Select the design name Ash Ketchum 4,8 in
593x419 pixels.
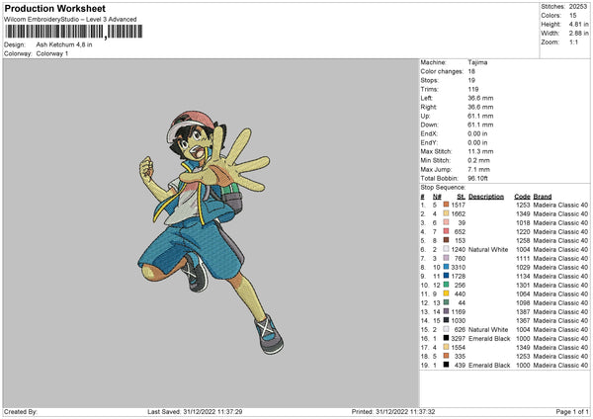tap(64, 44)
